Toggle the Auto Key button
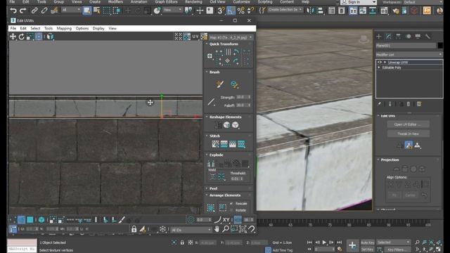 [x=367, y=242]
